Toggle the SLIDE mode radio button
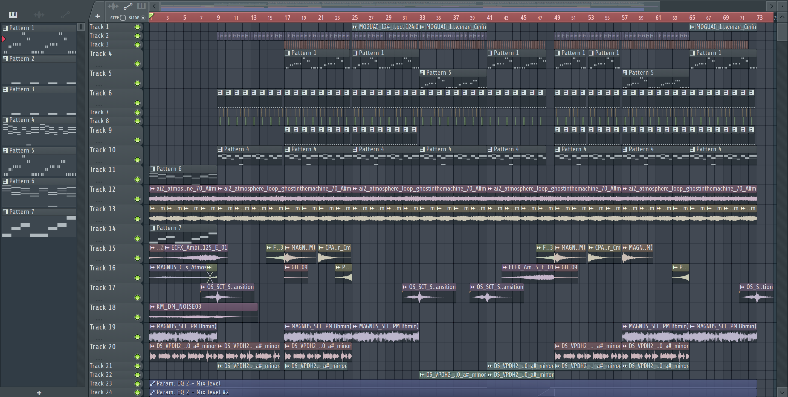 pyautogui.click(x=143, y=18)
